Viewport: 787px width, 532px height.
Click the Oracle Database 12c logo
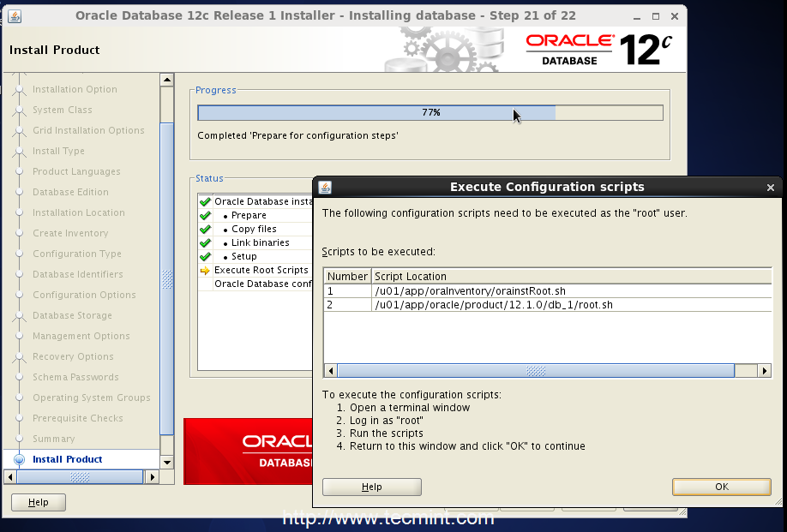(x=598, y=50)
